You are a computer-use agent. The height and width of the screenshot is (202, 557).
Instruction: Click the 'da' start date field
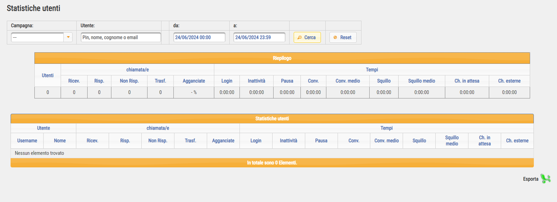coord(199,37)
